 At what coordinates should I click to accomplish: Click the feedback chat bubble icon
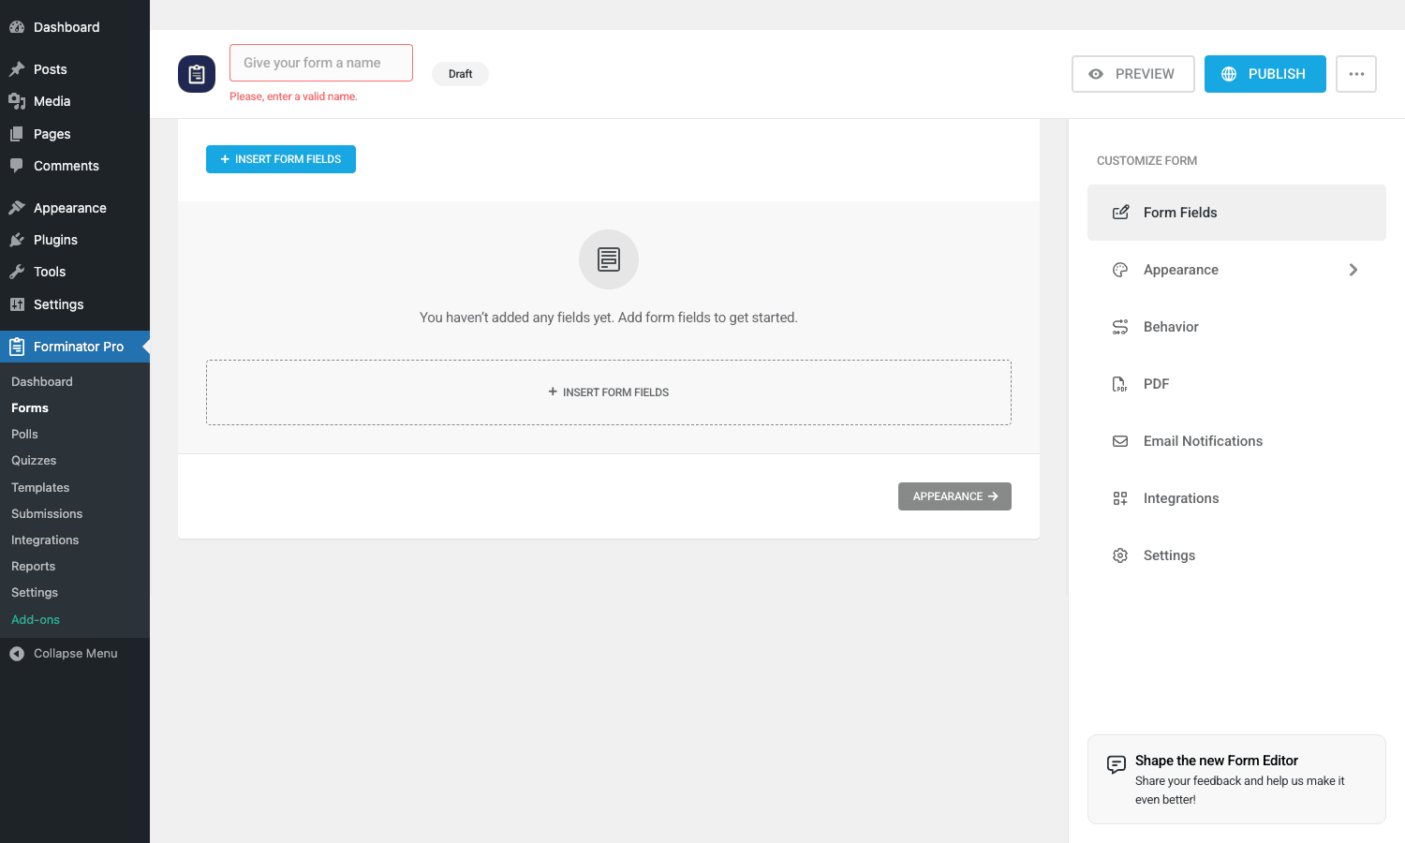pos(1117,764)
